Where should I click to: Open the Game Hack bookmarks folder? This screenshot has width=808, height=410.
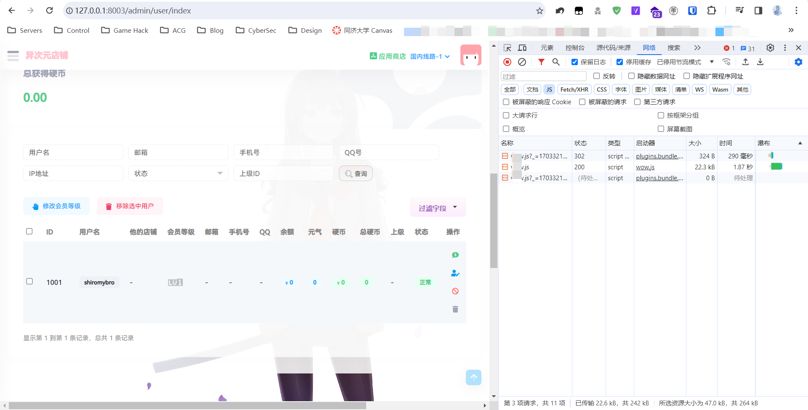tap(125, 30)
